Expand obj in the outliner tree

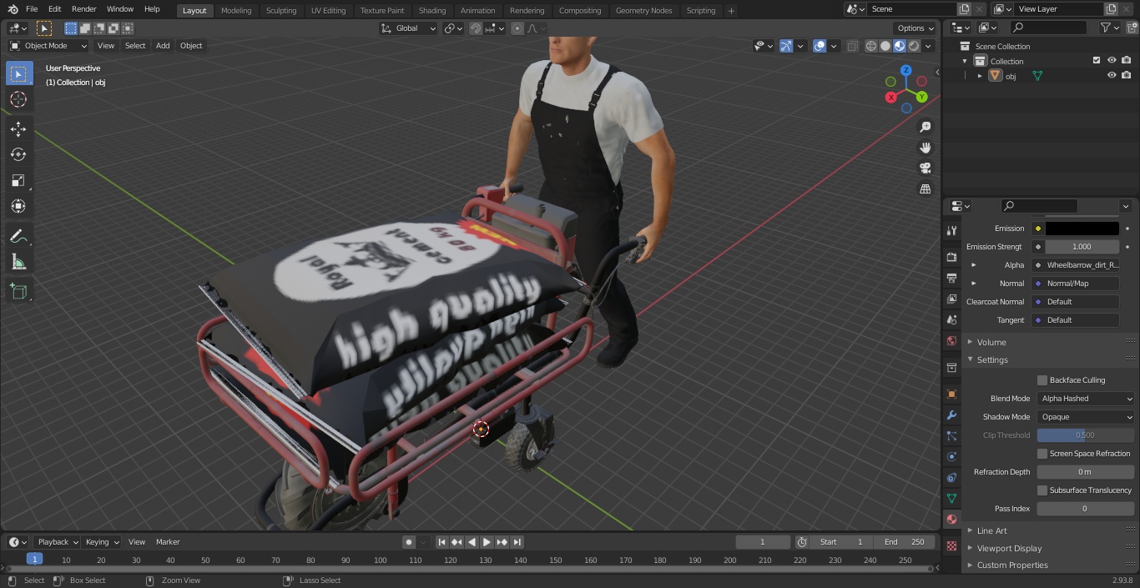pyautogui.click(x=980, y=76)
